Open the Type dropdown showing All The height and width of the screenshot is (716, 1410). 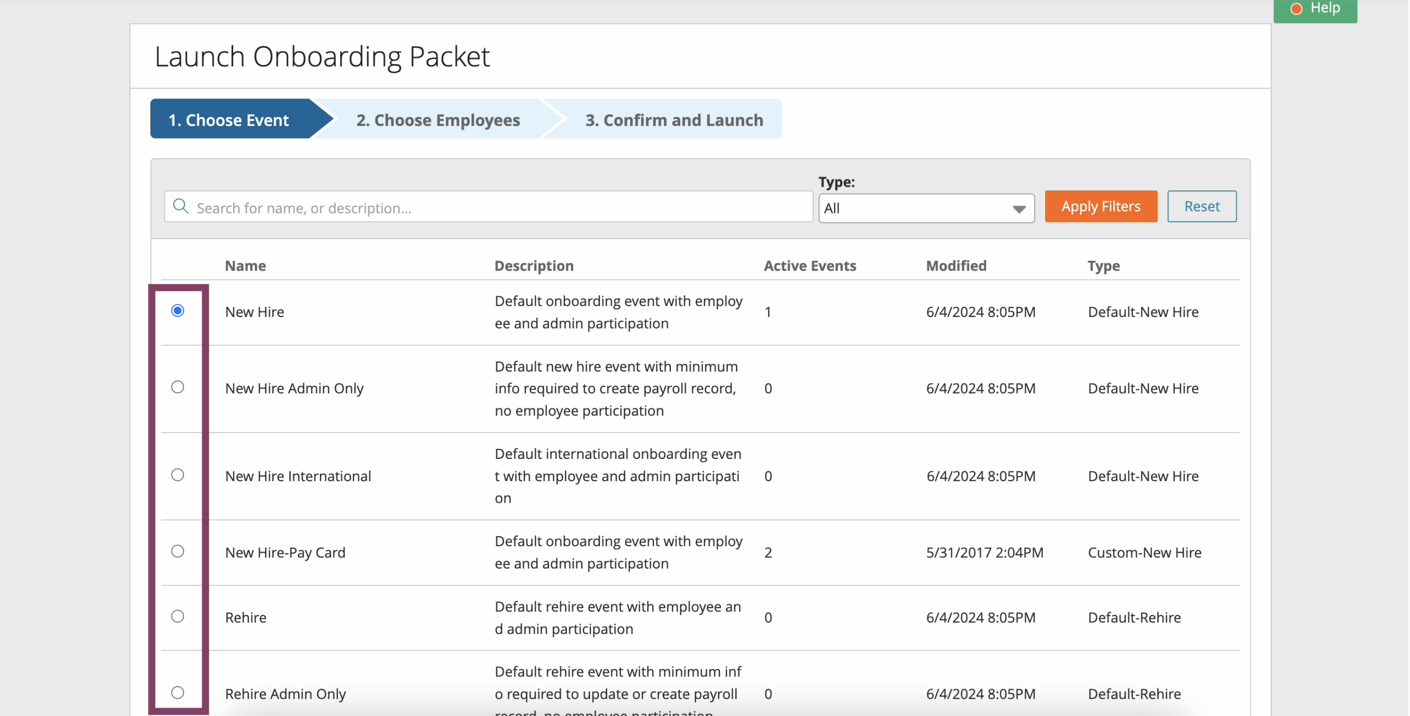926,208
